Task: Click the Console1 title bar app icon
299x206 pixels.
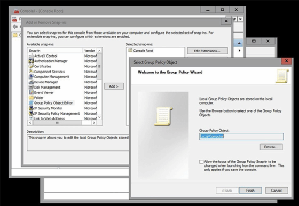Action: point(17,11)
